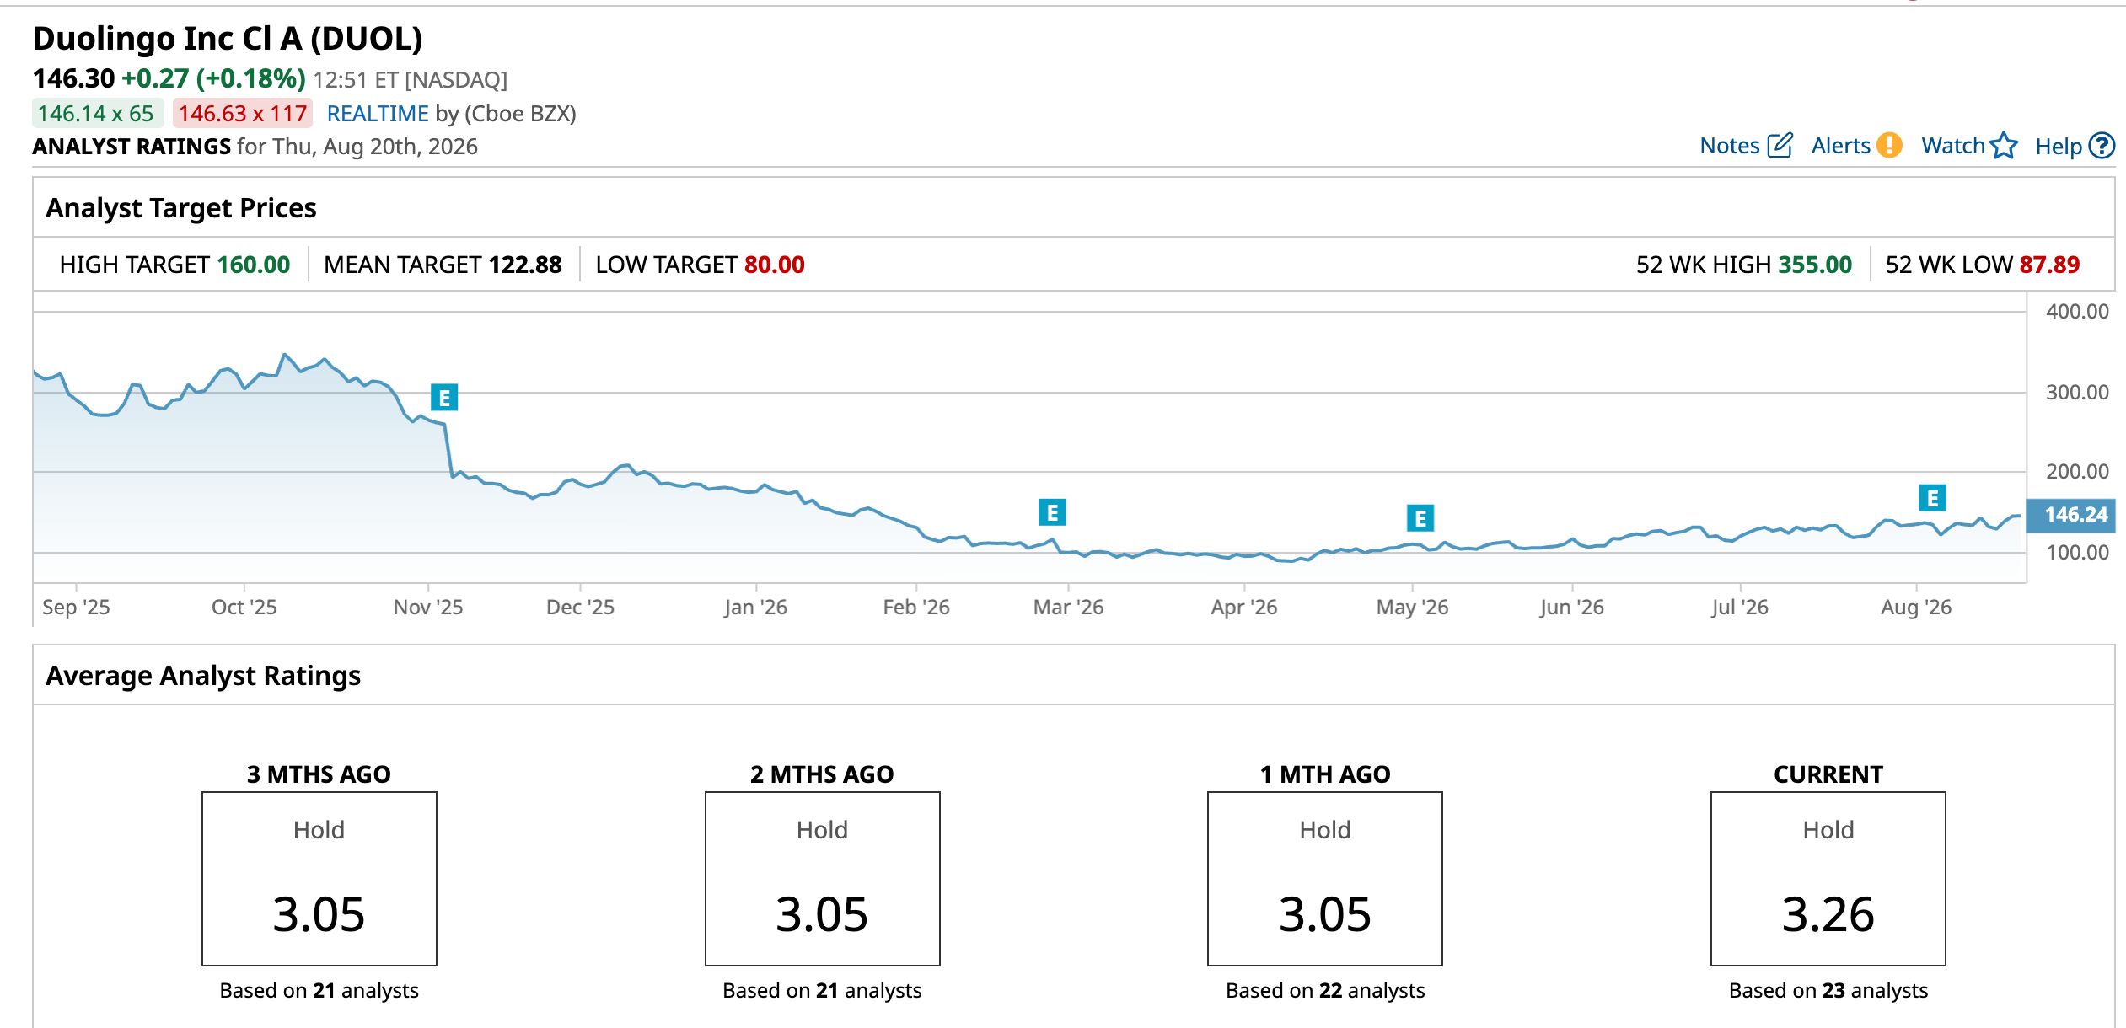Click the 52 week low value 87.89

click(2049, 265)
